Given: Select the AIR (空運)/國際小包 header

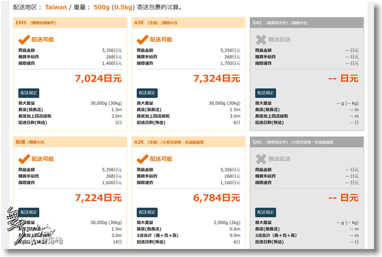Looking at the screenshot, I should click(x=188, y=23).
